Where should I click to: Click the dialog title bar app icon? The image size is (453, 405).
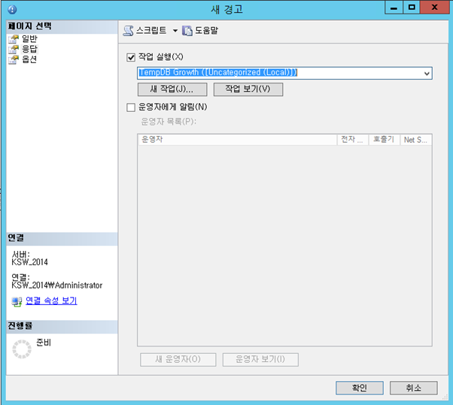click(11, 9)
